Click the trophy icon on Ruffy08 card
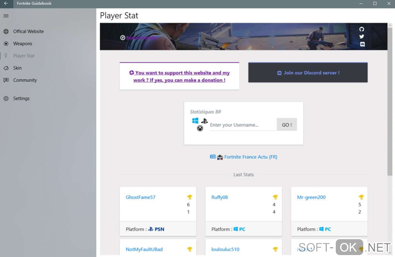The image size is (395, 257). coord(275,197)
